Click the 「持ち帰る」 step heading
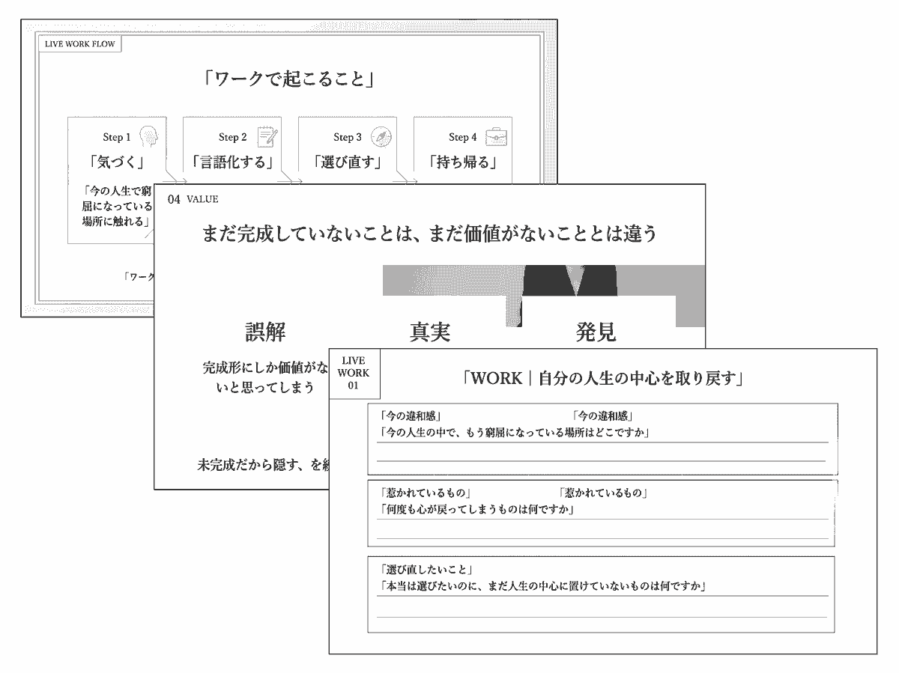899x673 pixels. pos(464,162)
